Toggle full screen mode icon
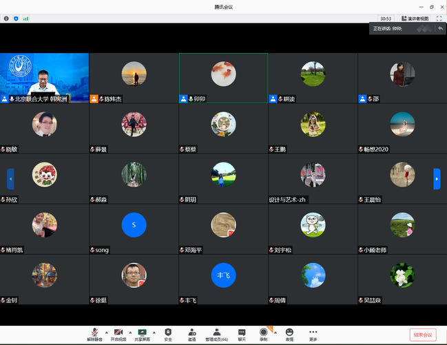This screenshot has height=345, width=447. [x=439, y=19]
